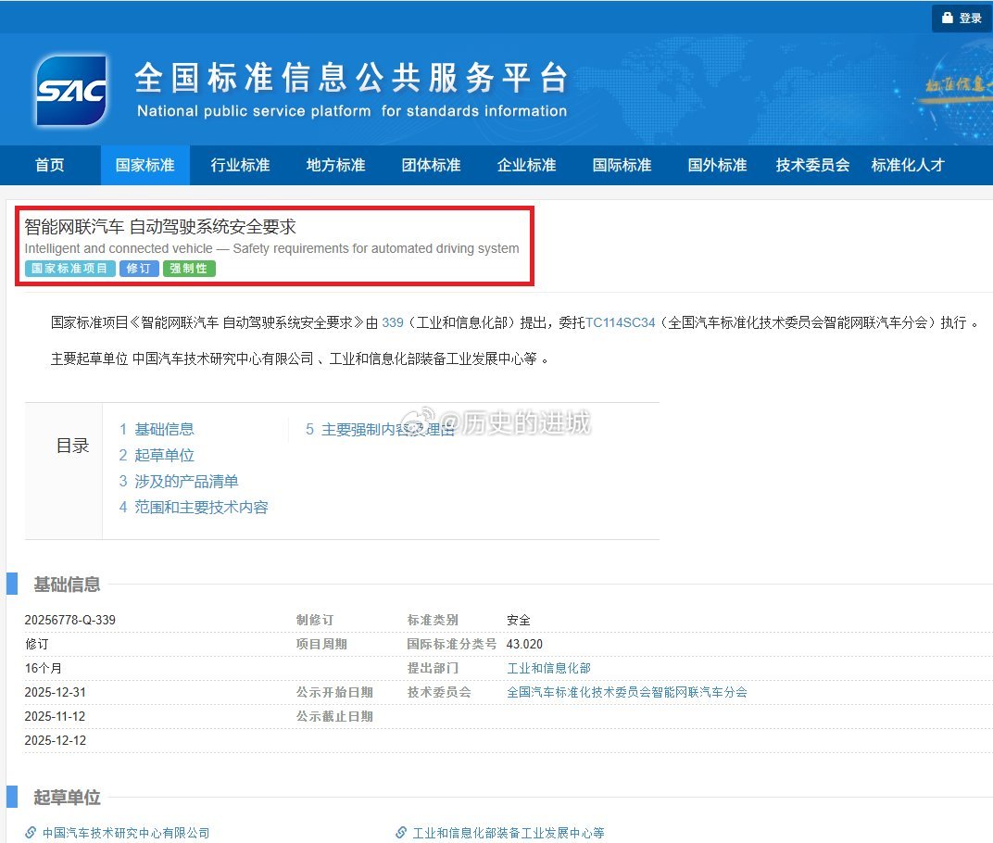
Task: Open 全国汽车标准化技术委员会智能网联汽车分会 link
Action: click(x=627, y=692)
